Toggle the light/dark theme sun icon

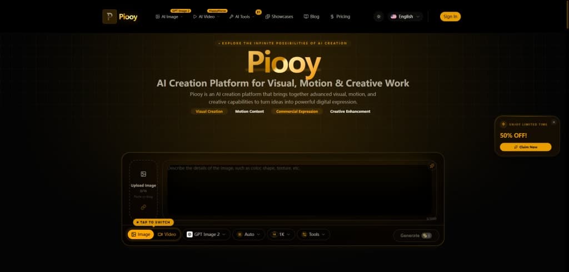click(378, 17)
